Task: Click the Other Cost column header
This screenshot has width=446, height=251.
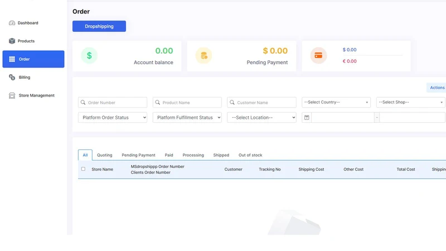Action: click(x=353, y=170)
